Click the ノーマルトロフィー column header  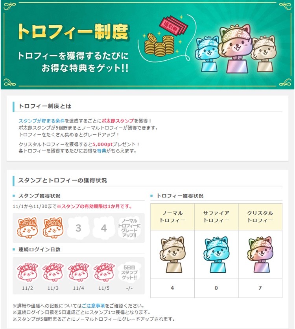point(172,217)
